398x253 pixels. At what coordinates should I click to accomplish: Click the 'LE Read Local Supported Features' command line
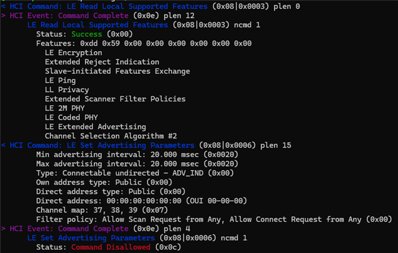150,6
